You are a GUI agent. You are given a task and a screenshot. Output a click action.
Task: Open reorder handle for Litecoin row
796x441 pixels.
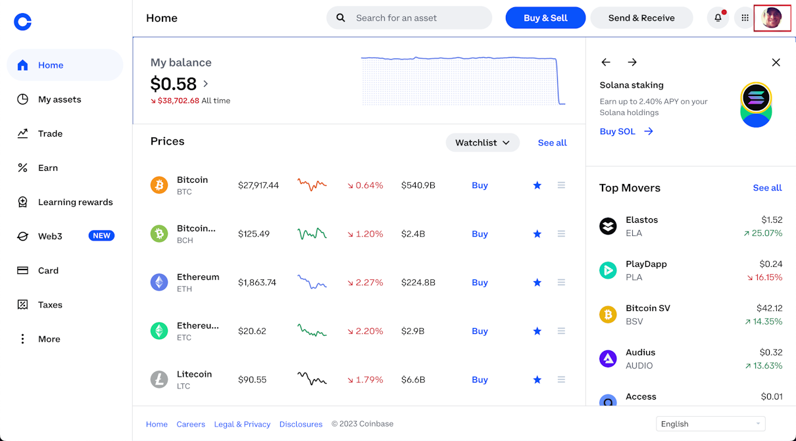click(561, 380)
